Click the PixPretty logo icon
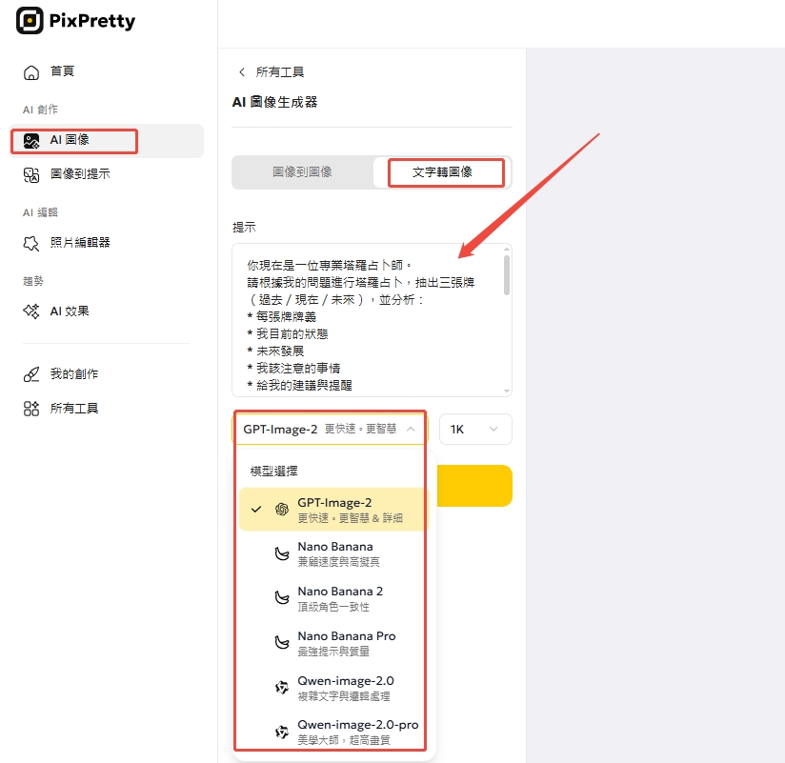 point(30,21)
